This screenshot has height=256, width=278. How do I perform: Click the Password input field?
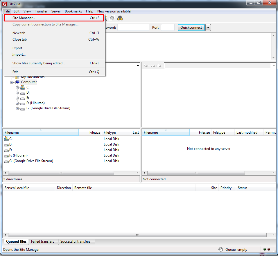(133, 28)
